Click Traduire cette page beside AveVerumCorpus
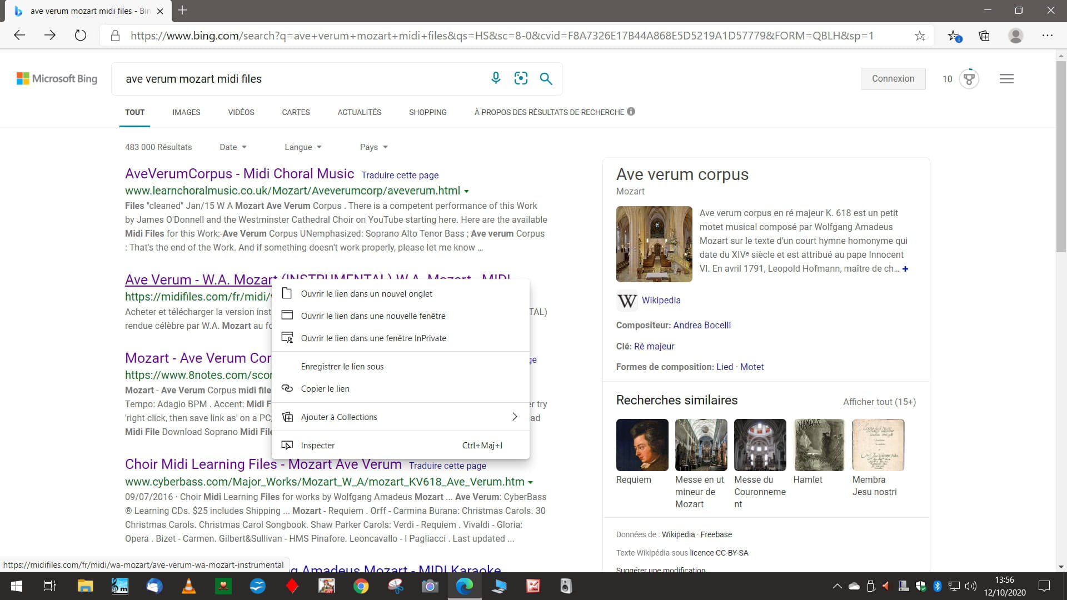Viewport: 1067px width, 600px height. pyautogui.click(x=400, y=176)
